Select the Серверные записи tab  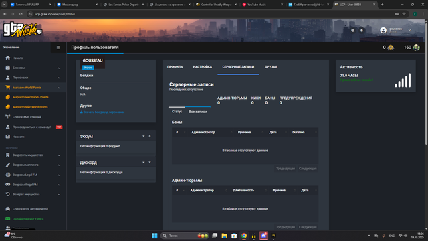coord(238,67)
